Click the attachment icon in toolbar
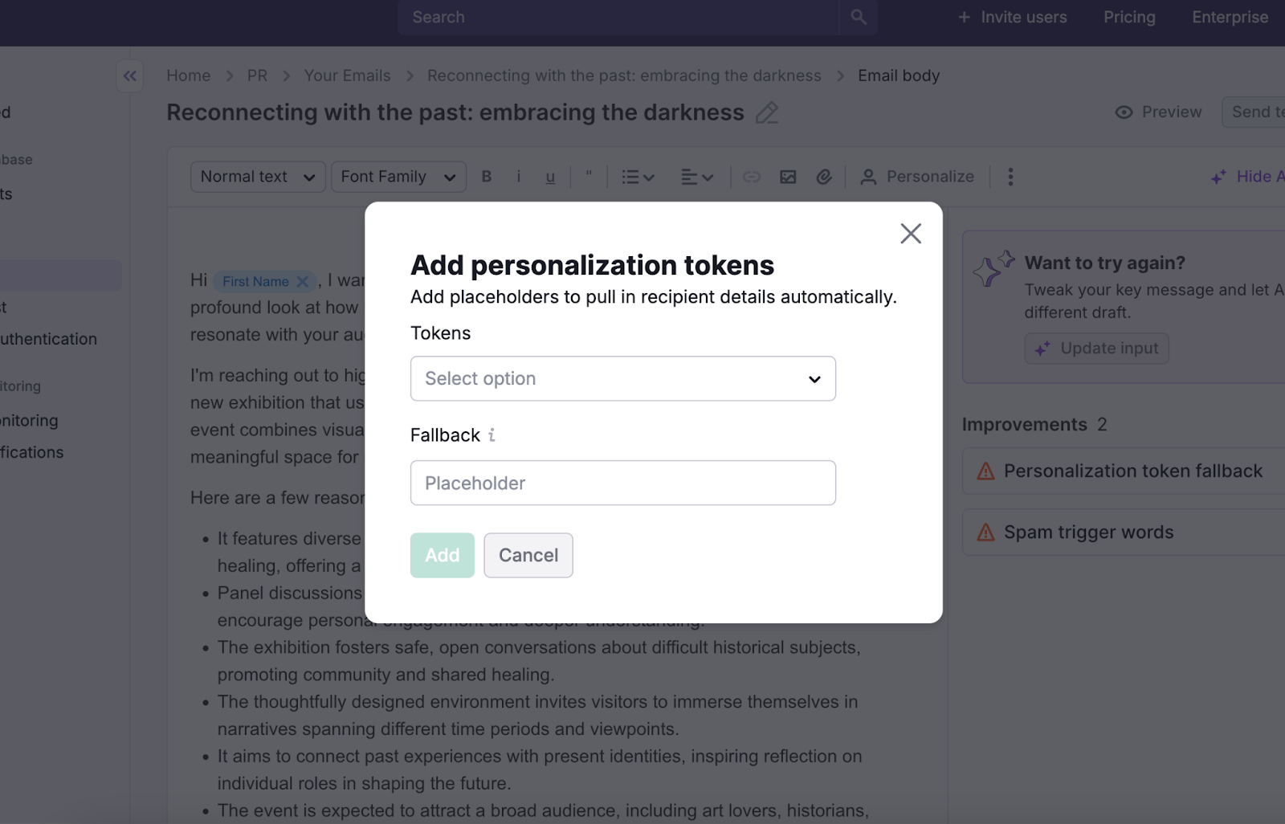1285x824 pixels. [824, 177]
